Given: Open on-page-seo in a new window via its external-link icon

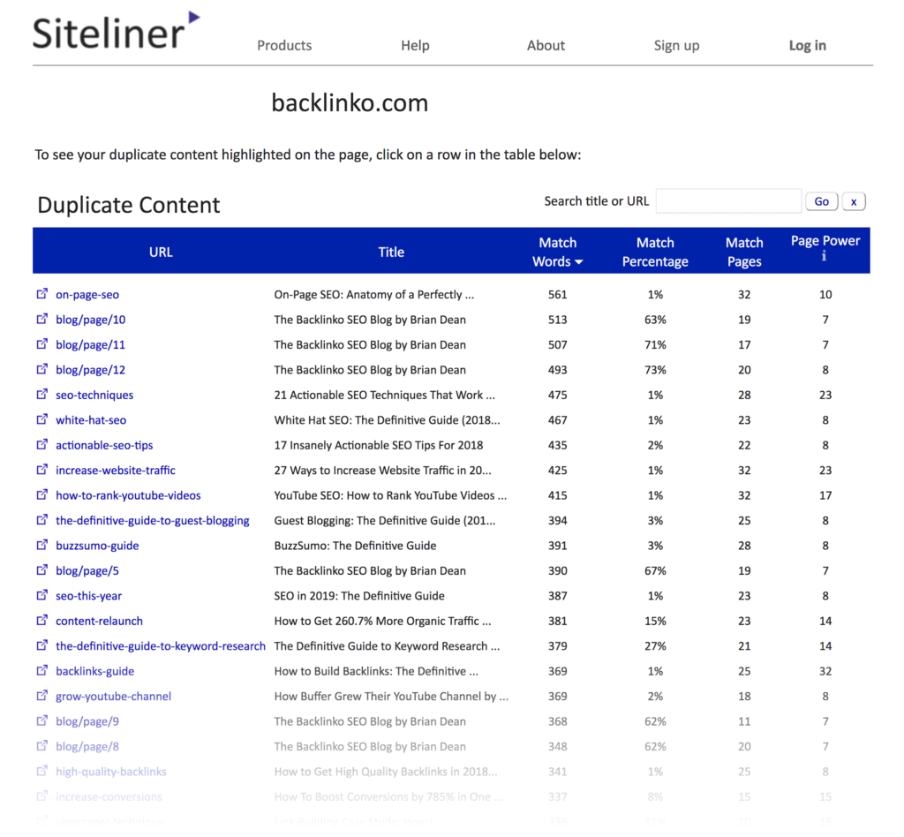Looking at the screenshot, I should click(41, 294).
